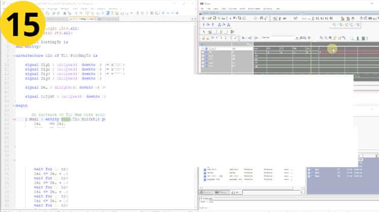
Task: Choose Select Mode arrow in wave toolbar
Action: pyautogui.click(x=204, y=31)
